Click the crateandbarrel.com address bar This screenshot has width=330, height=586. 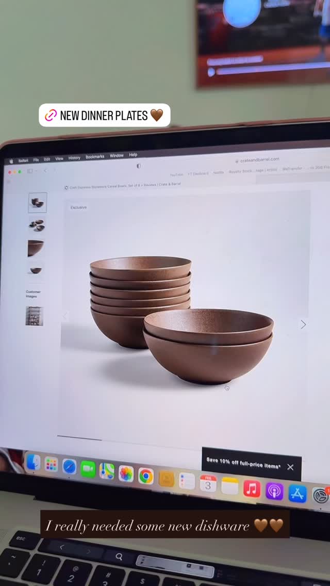pos(259,160)
